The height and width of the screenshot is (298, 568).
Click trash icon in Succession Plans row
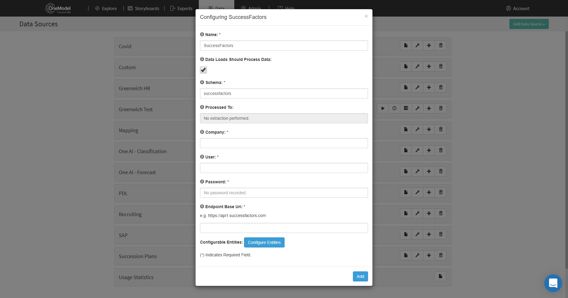point(440,255)
